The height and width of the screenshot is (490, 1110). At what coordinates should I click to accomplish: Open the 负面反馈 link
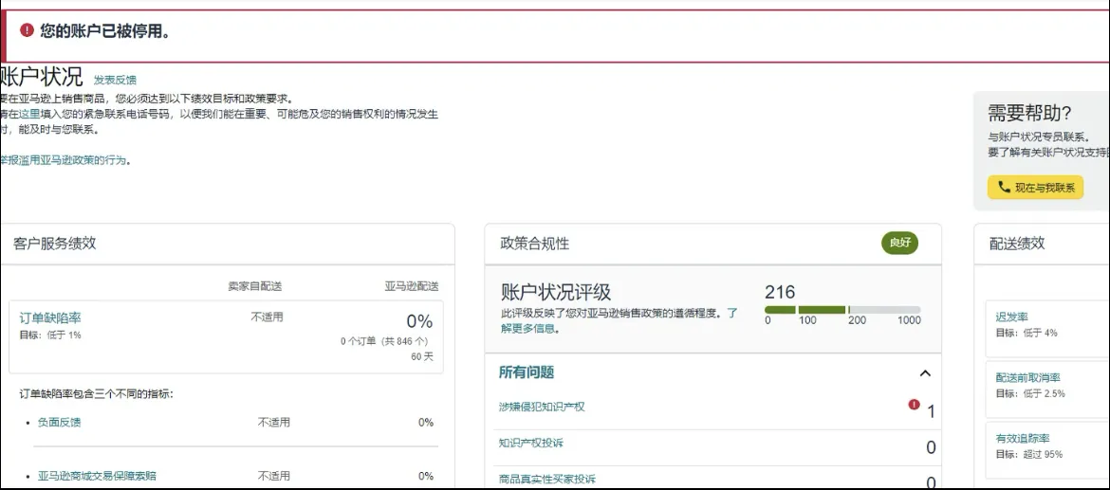pos(59,422)
